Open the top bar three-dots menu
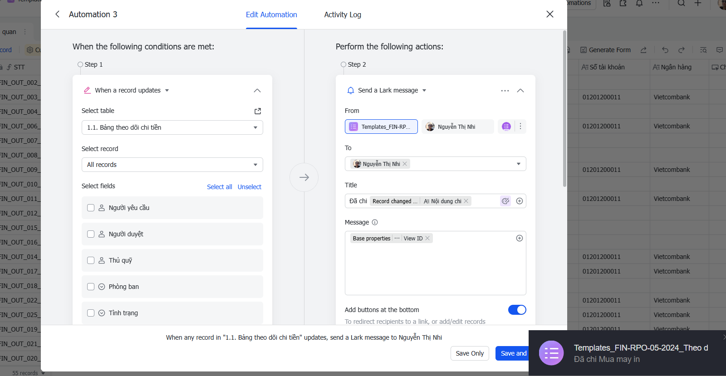726x376 pixels. (656, 3)
